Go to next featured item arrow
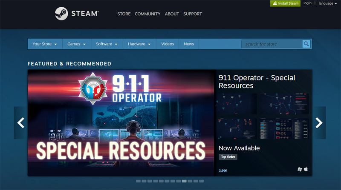This screenshot has height=190, width=341. (x=319, y=123)
